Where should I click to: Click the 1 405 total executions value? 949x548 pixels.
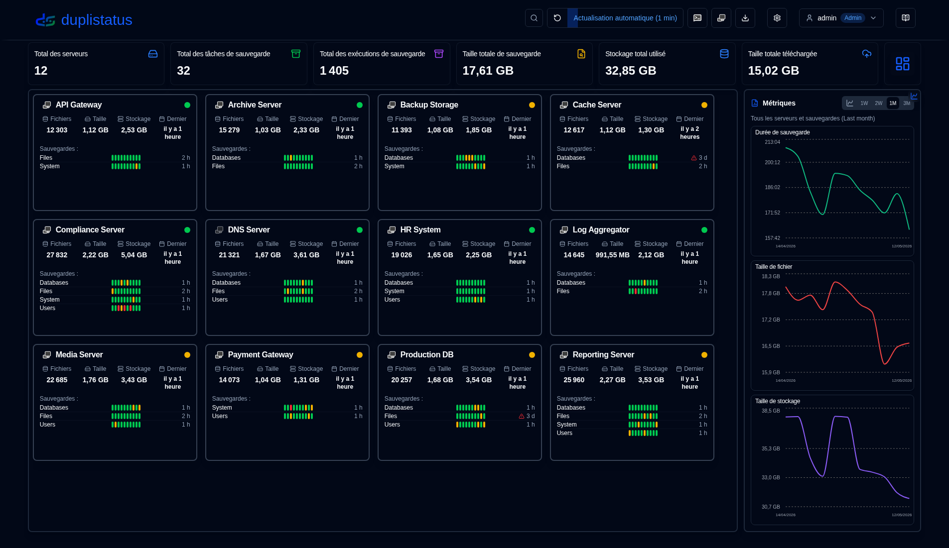334,71
